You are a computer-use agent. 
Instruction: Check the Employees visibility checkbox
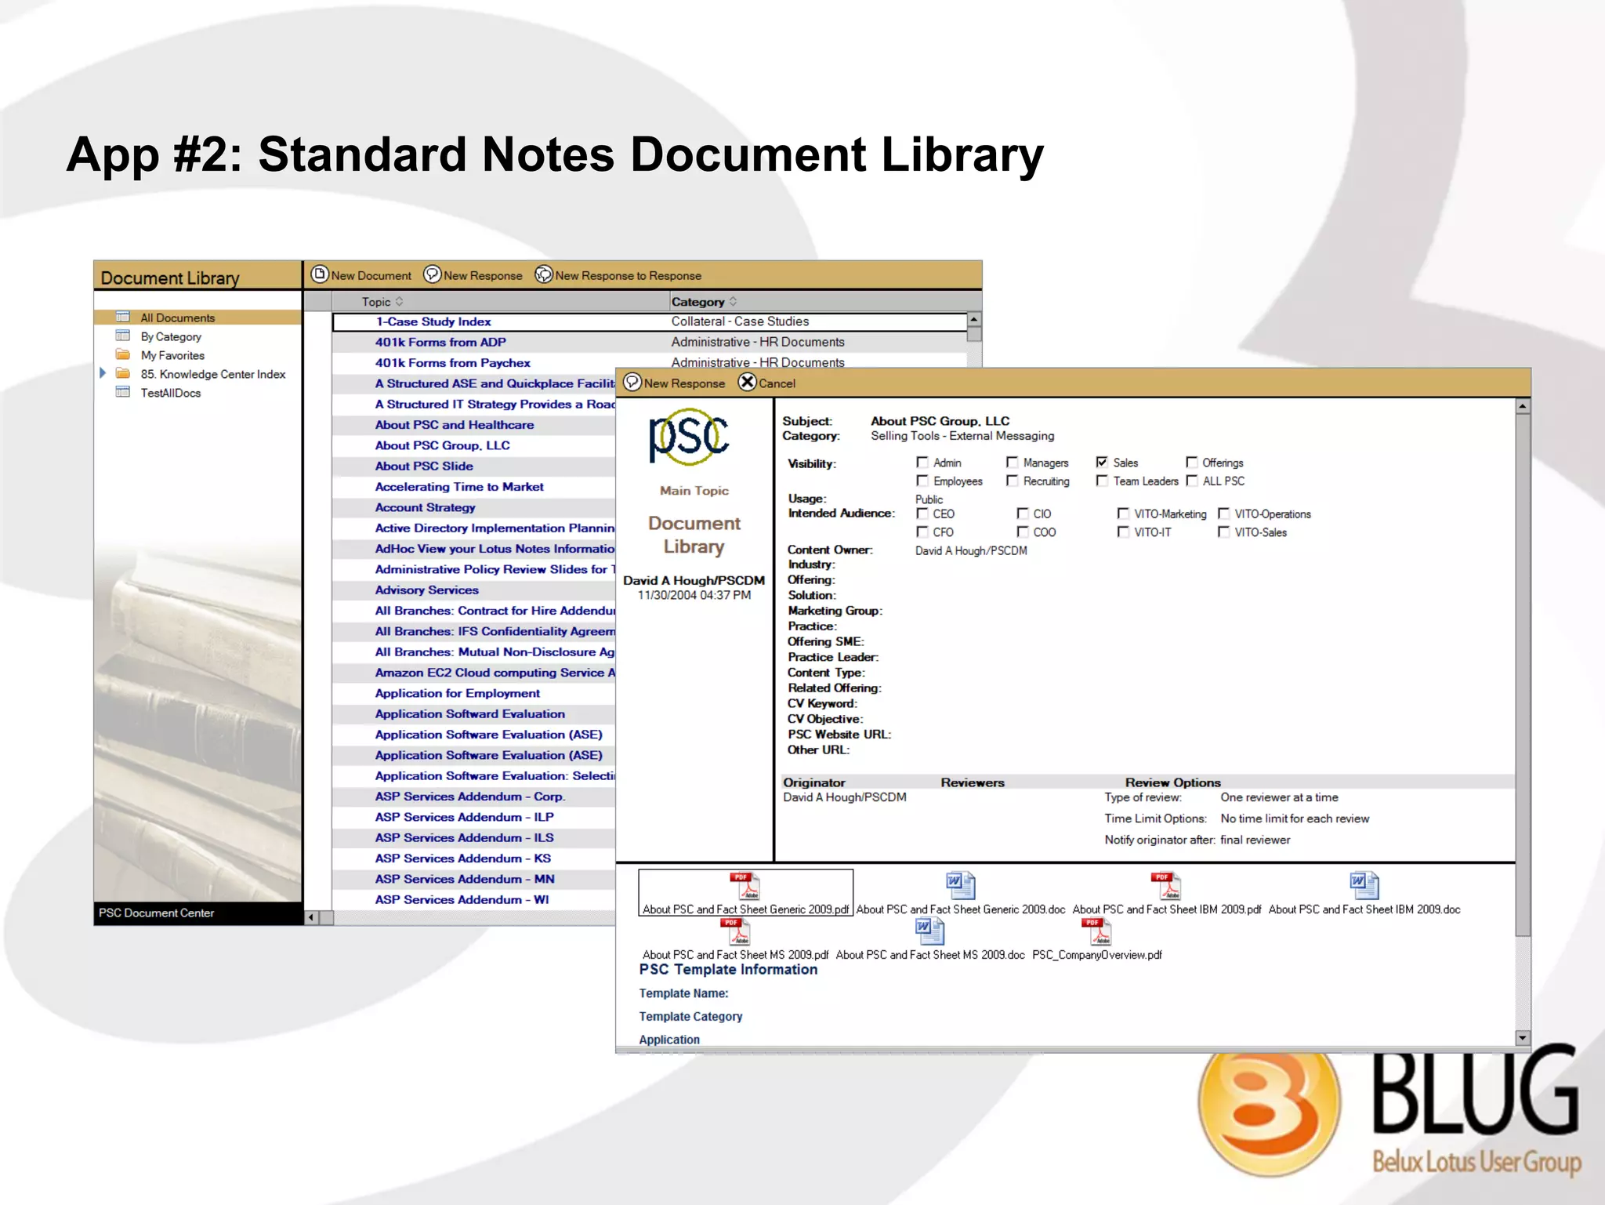[x=922, y=481]
